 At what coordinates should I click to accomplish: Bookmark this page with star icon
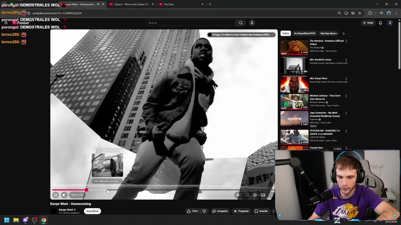360,13
